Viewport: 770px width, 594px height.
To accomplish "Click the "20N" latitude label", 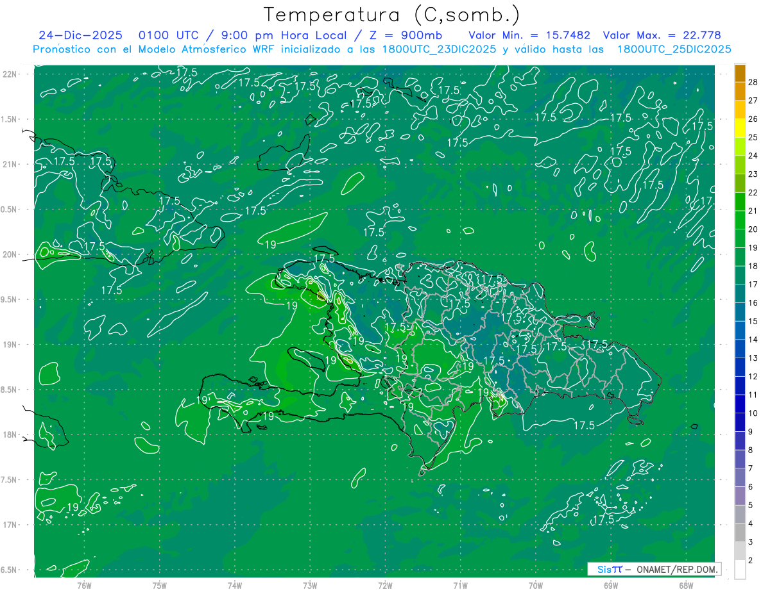I will tap(9, 254).
